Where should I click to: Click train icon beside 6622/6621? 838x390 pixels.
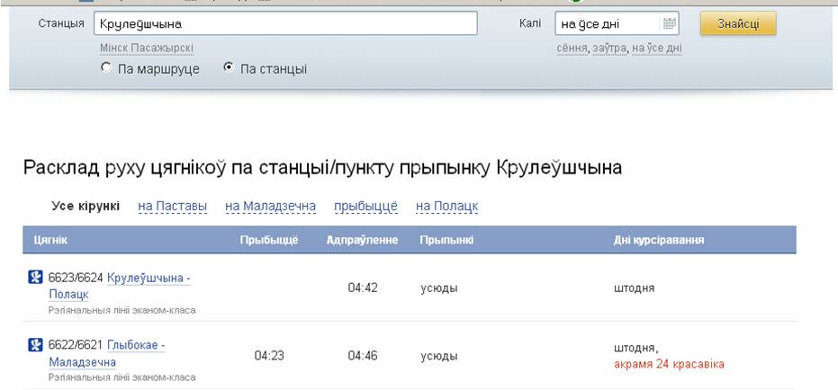(x=37, y=345)
